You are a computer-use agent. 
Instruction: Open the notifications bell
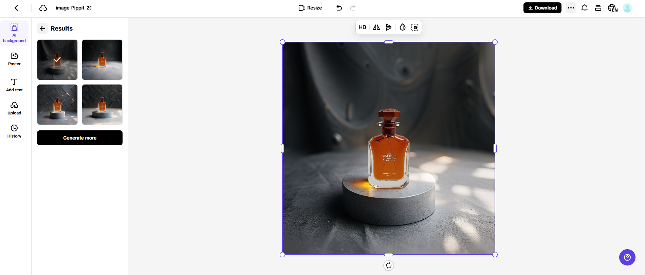585,8
